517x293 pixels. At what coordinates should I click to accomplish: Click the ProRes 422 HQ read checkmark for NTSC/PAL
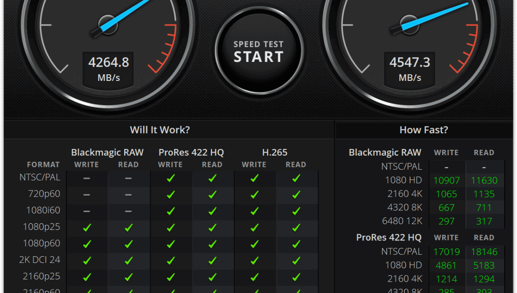213,178
